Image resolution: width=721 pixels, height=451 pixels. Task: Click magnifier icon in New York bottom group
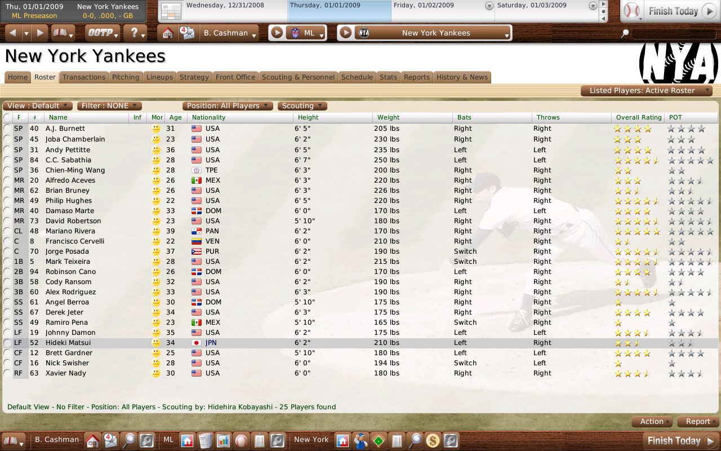(415, 440)
